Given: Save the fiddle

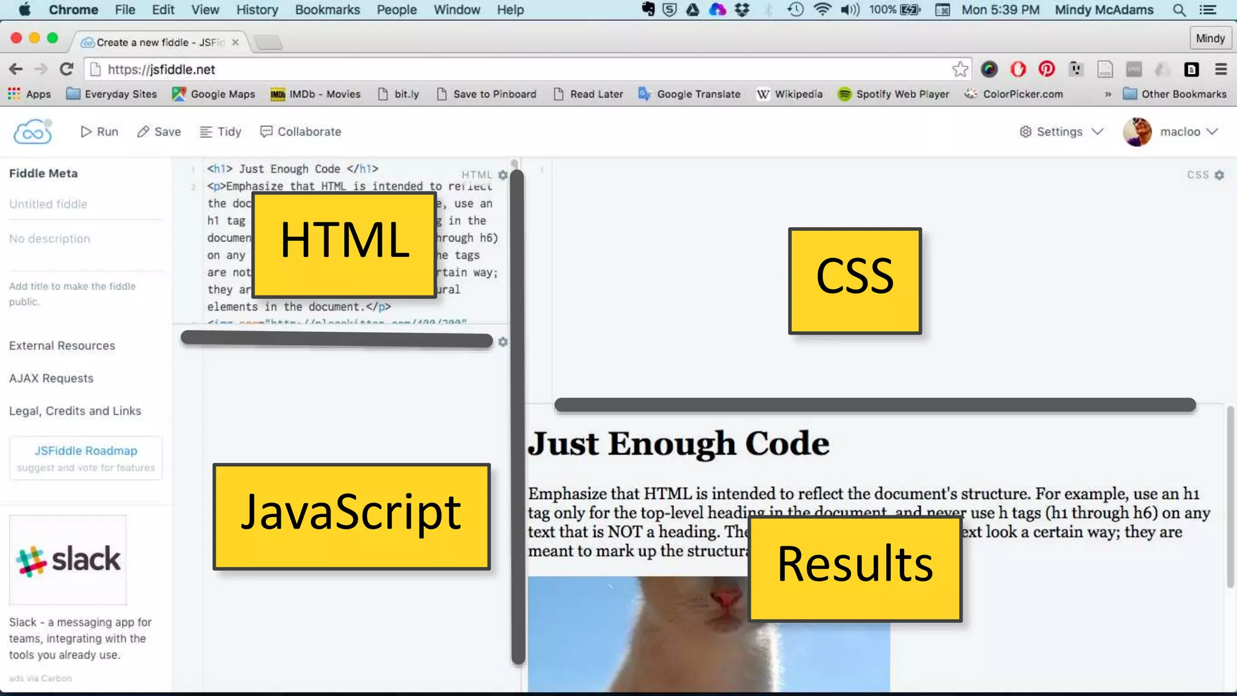Looking at the screenshot, I should pyautogui.click(x=159, y=132).
